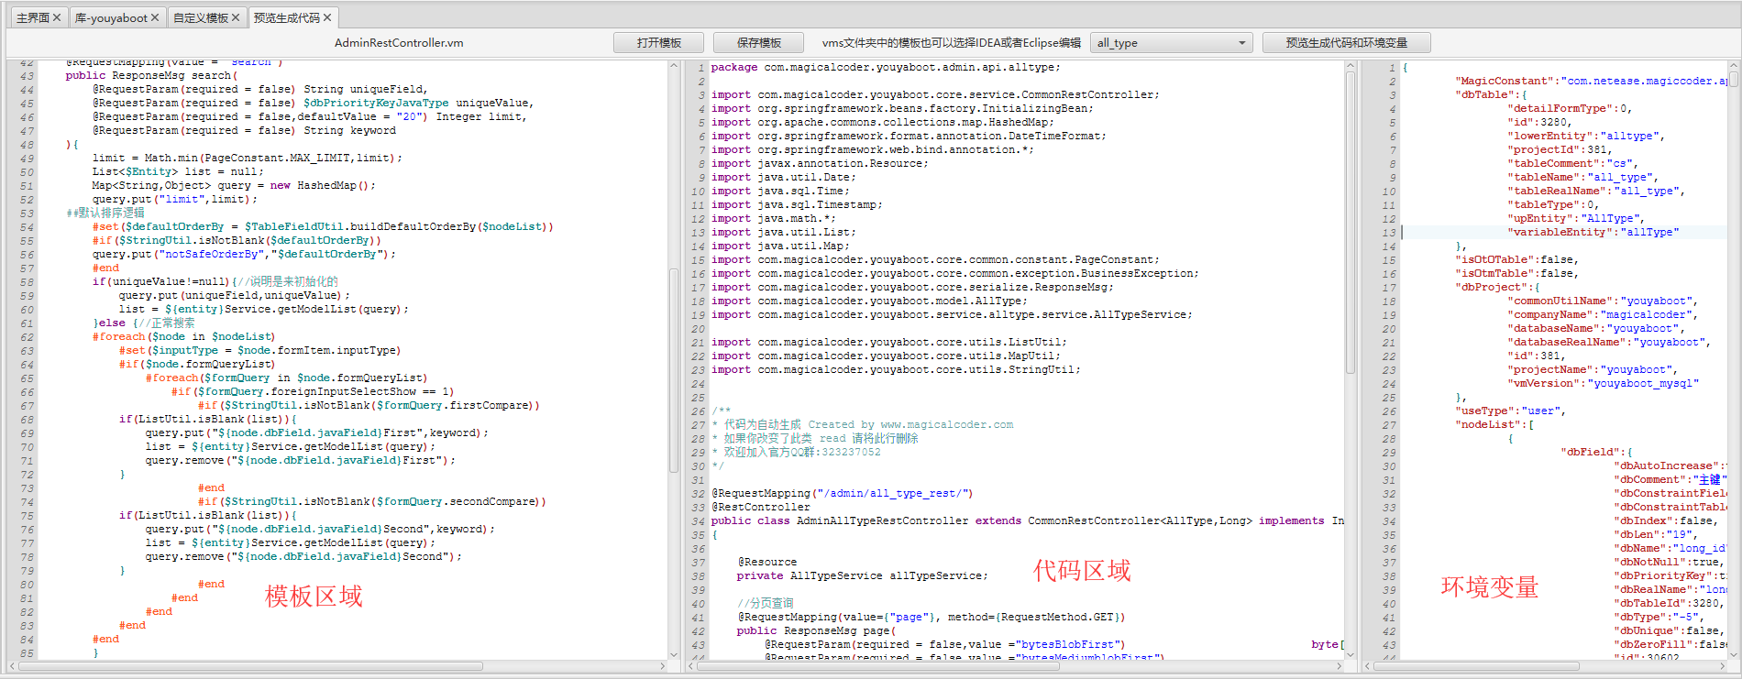Click the up arrow of the template pane's vertical scrollbar
Viewport: 1742px width, 679px height.
point(675,66)
